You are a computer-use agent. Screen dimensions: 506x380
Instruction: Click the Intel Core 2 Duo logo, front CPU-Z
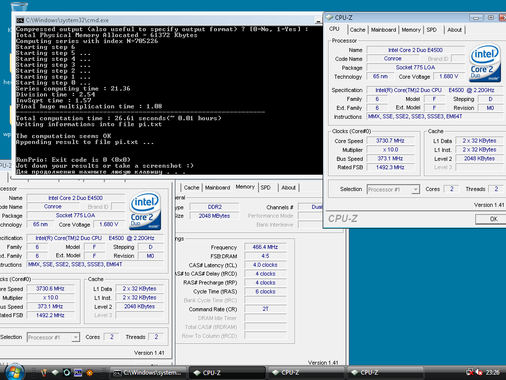[485, 62]
